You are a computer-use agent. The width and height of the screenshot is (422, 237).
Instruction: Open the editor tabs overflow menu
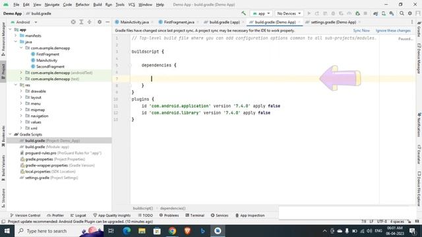pos(411,22)
